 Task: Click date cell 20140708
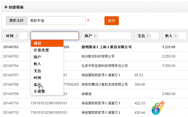coord(11,84)
